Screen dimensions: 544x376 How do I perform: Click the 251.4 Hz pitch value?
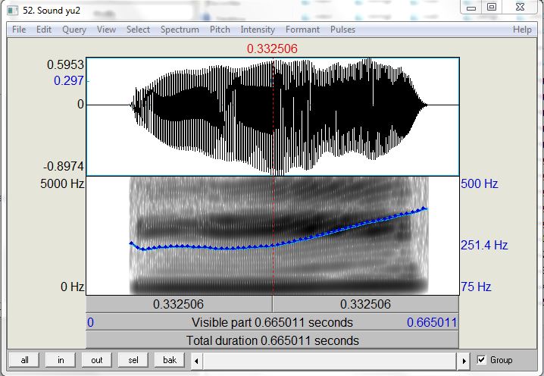pyautogui.click(x=484, y=245)
